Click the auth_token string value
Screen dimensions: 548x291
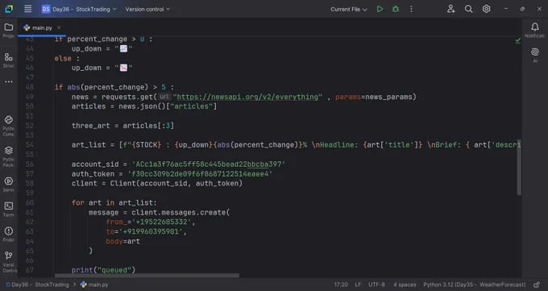(200, 174)
